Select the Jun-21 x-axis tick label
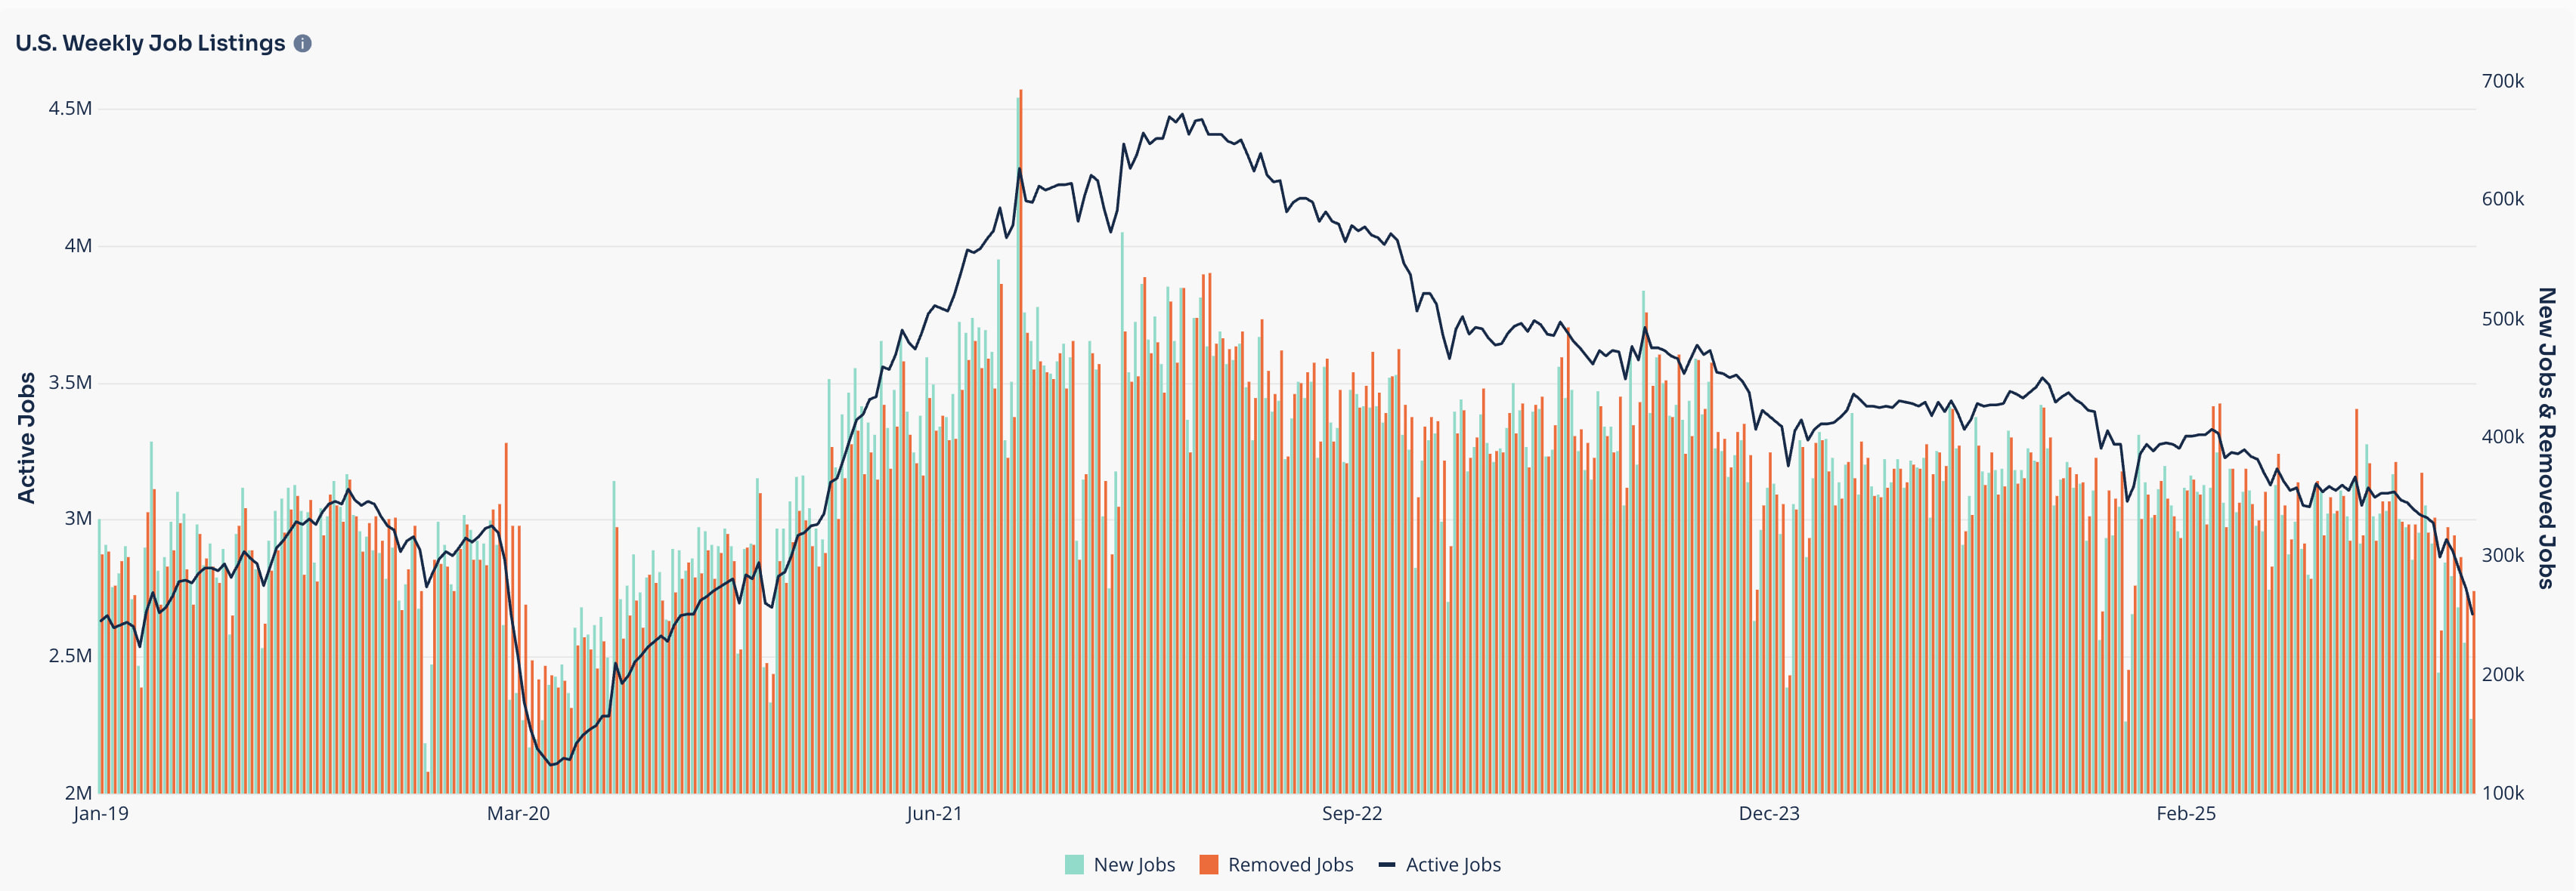2576x891 pixels. (934, 814)
